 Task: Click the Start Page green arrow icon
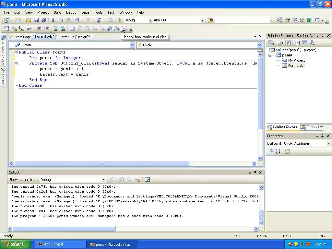click(310, 20)
